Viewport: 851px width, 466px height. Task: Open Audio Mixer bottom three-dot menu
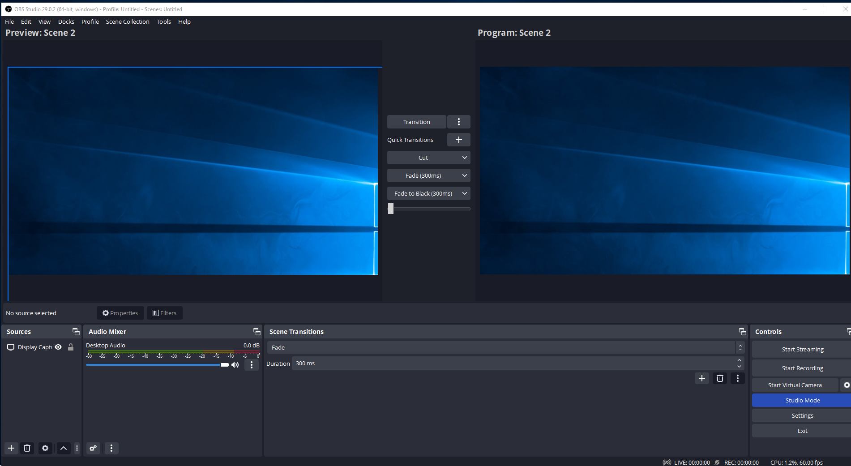(x=111, y=448)
